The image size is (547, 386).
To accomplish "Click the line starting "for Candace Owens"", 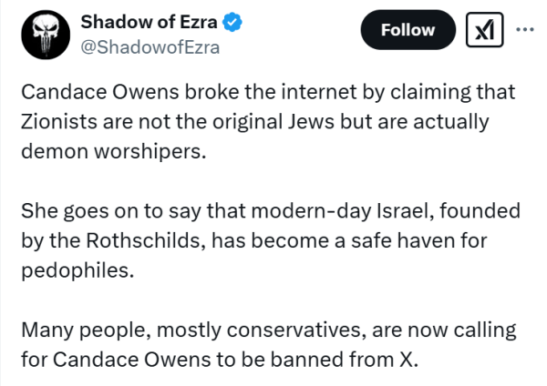I will pos(220,360).
